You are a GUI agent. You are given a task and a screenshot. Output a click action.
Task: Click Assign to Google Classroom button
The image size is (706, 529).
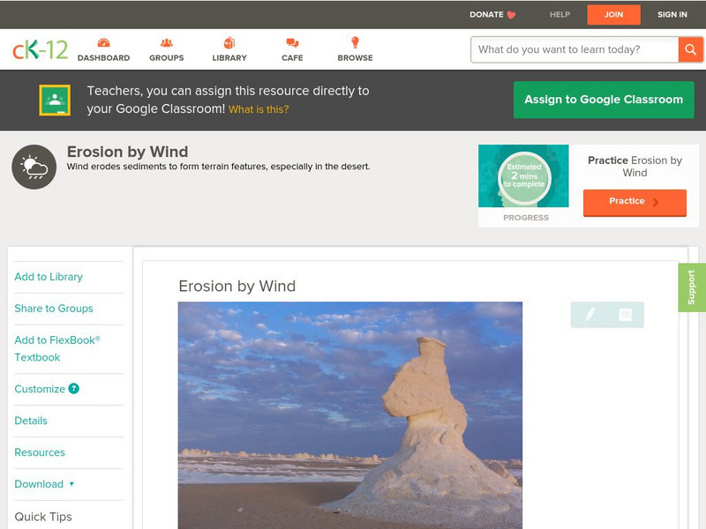pos(604,100)
